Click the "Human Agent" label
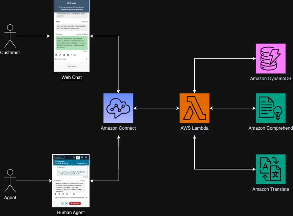Image resolution: width=293 pixels, height=216 pixels. point(71,213)
